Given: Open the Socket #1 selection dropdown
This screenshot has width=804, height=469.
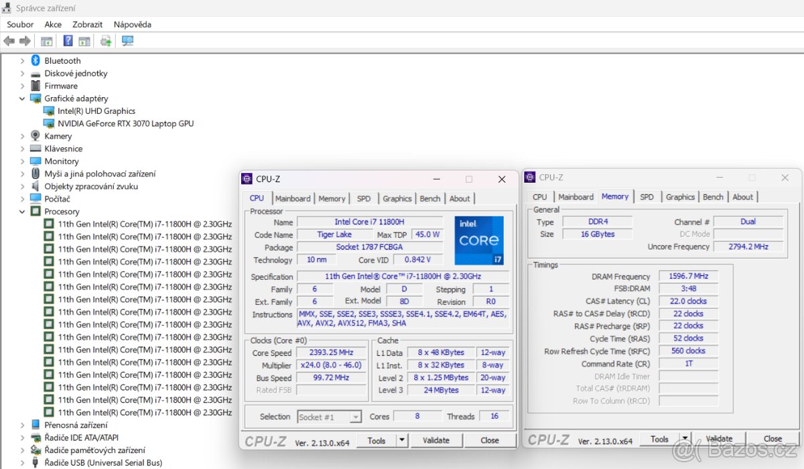Looking at the screenshot, I should (356, 417).
